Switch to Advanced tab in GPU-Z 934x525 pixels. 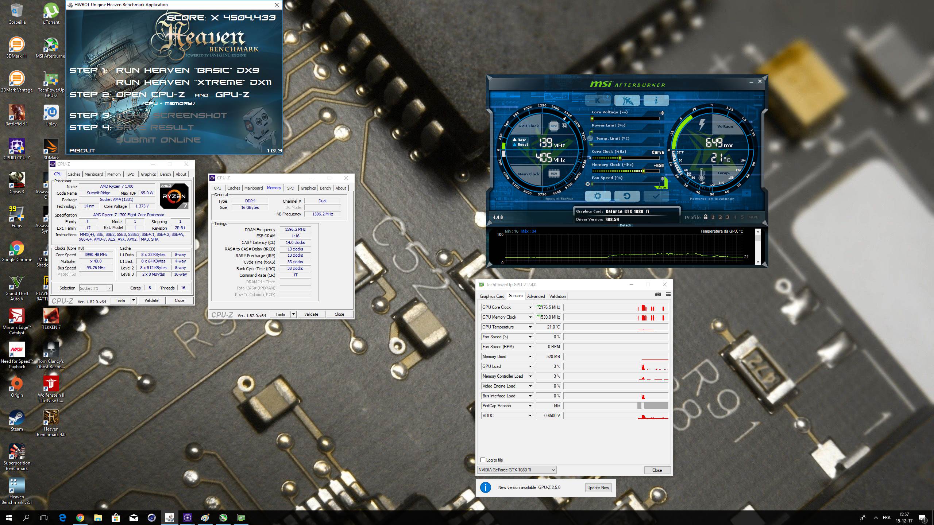[x=536, y=296]
